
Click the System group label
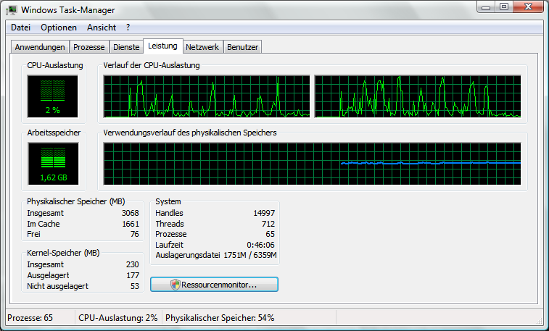pyautogui.click(x=168, y=201)
